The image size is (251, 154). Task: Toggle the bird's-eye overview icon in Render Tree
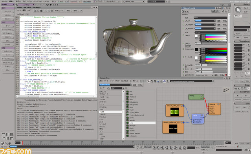[226, 90]
